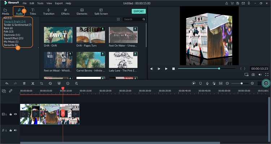Image resolution: width=271 pixels, height=144 pixels.
Task: Click the zoom to fit timeline icon
Action: (x=220, y=83)
